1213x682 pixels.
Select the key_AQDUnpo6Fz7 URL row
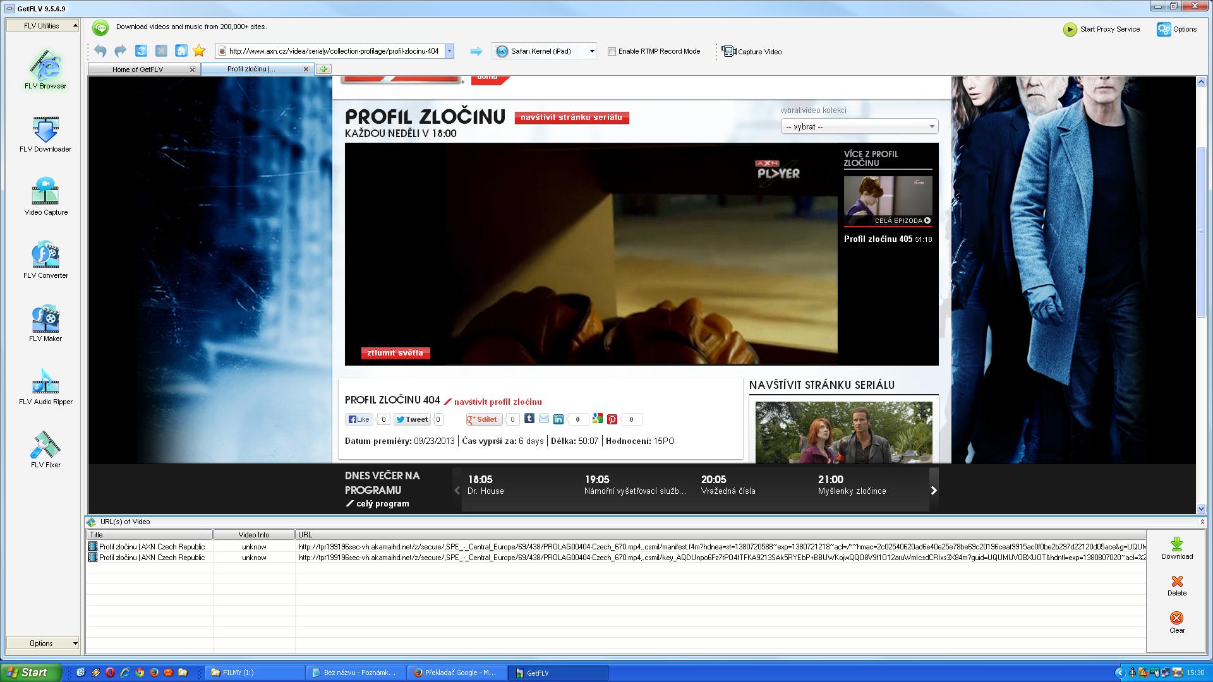pyautogui.click(x=616, y=558)
